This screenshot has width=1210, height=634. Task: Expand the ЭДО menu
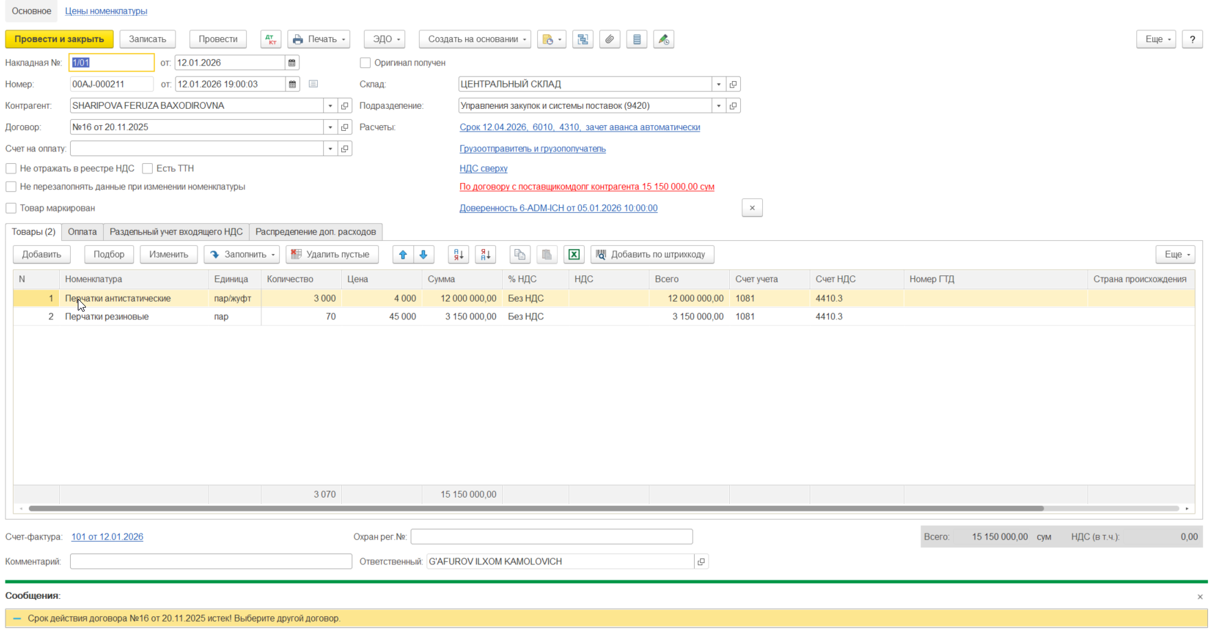[385, 39]
